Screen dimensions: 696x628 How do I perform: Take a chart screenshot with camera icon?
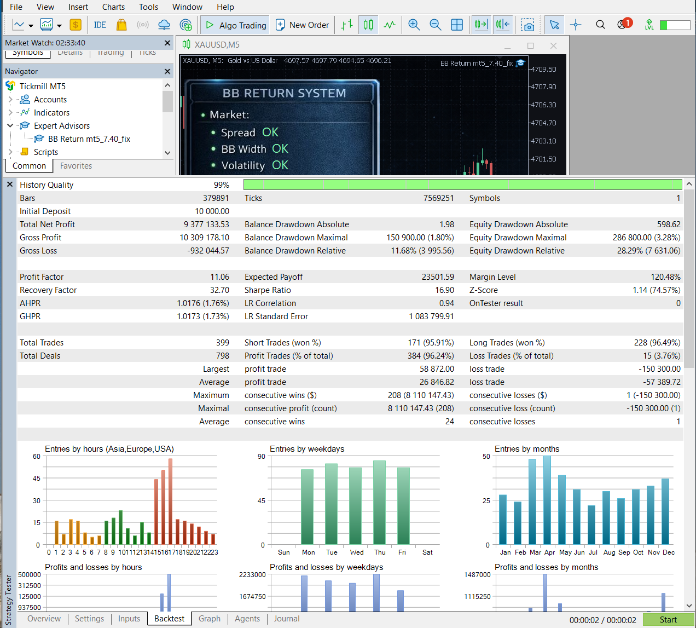(527, 25)
